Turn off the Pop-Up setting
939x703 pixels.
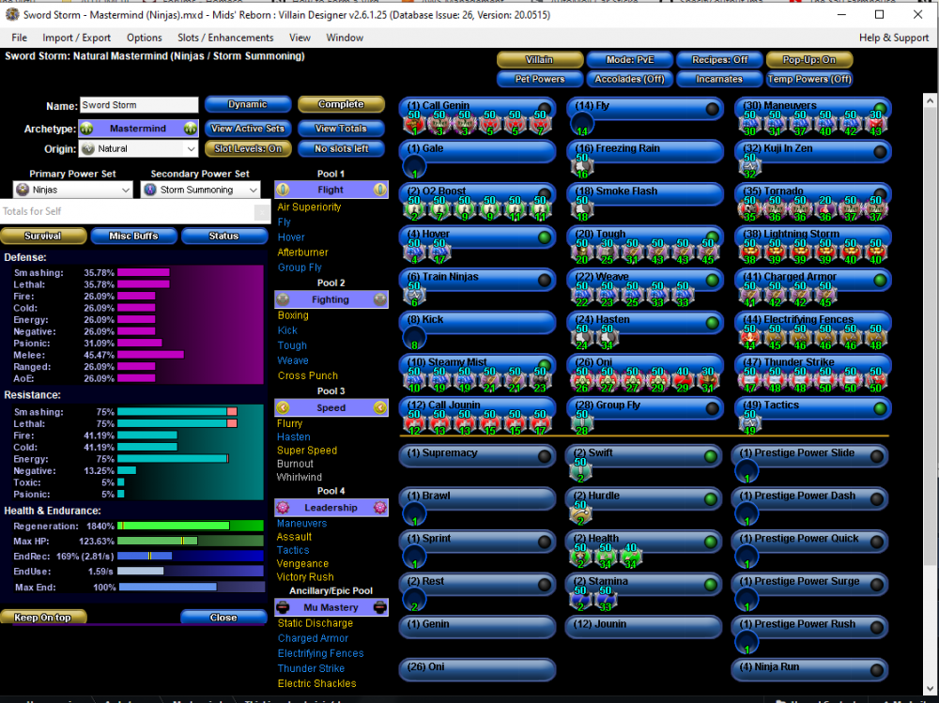point(809,59)
